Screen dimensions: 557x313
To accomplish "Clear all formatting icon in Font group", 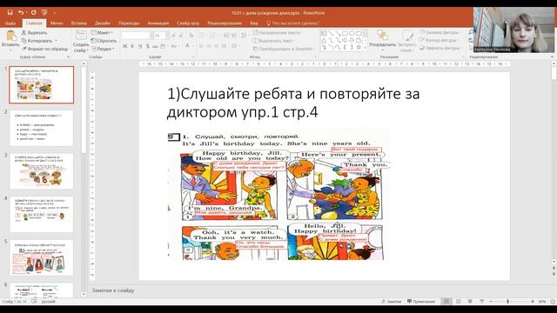I will 191,36.
